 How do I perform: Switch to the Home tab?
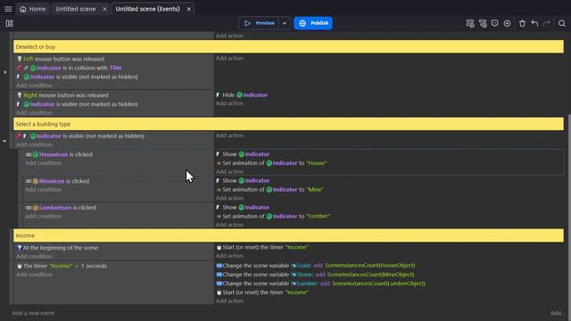[33, 9]
